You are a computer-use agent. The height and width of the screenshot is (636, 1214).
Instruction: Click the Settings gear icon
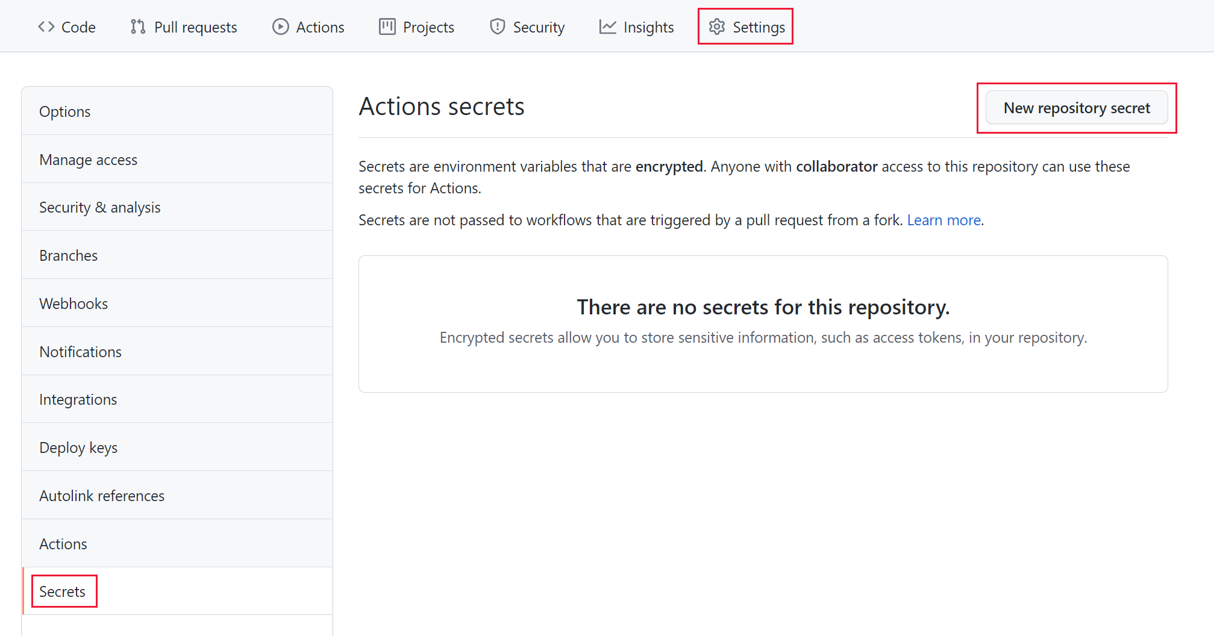(x=717, y=26)
